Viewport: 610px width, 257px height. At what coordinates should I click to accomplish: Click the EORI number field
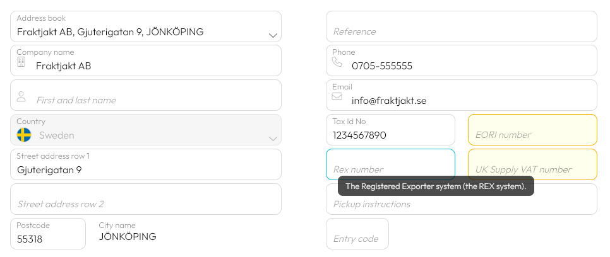pos(532,130)
